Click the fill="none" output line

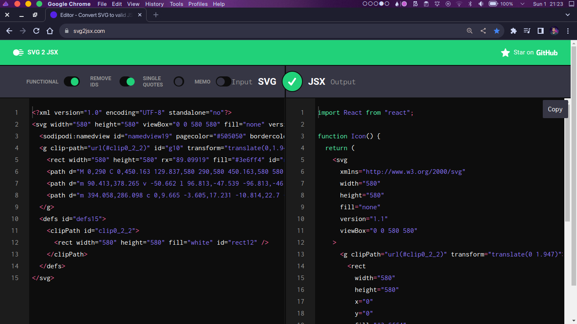[x=360, y=207]
